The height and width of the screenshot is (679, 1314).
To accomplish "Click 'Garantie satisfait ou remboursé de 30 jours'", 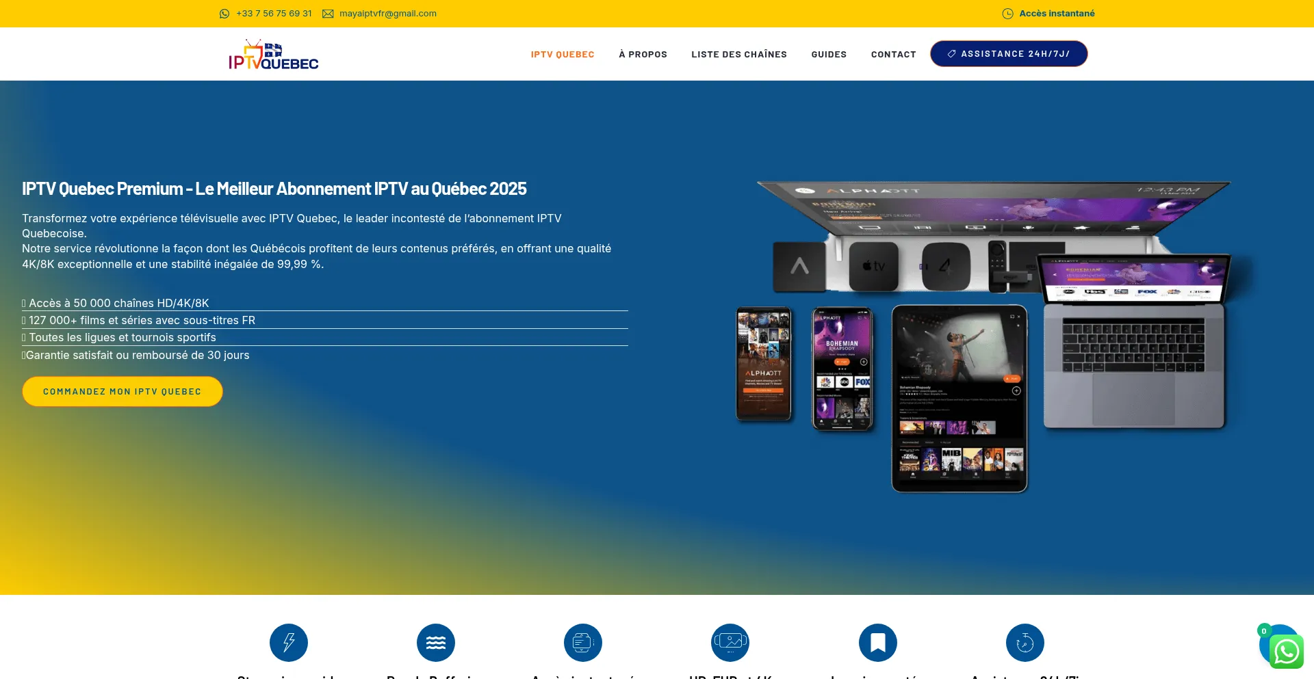I will [138, 355].
